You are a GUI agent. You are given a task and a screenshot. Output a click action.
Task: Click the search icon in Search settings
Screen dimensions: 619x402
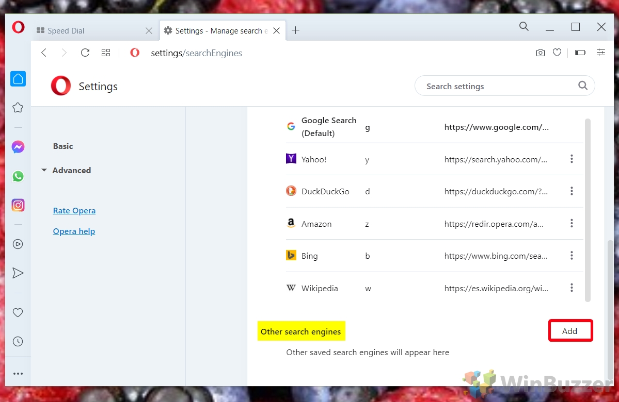point(583,86)
